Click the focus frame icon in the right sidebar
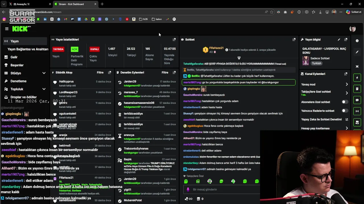 [357, 66]
